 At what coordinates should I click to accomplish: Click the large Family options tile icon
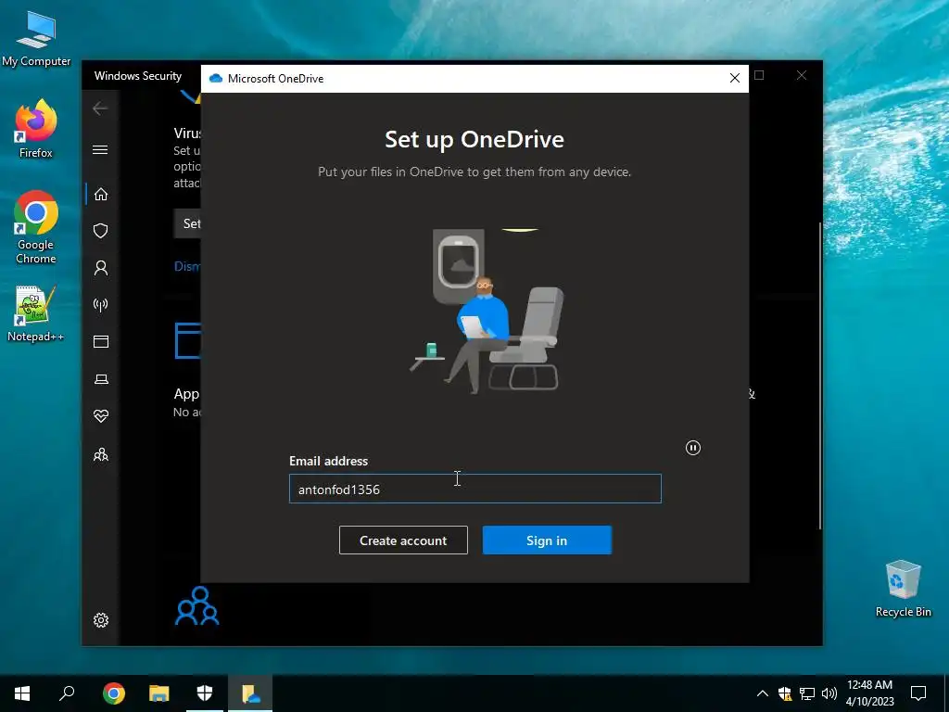[196, 605]
